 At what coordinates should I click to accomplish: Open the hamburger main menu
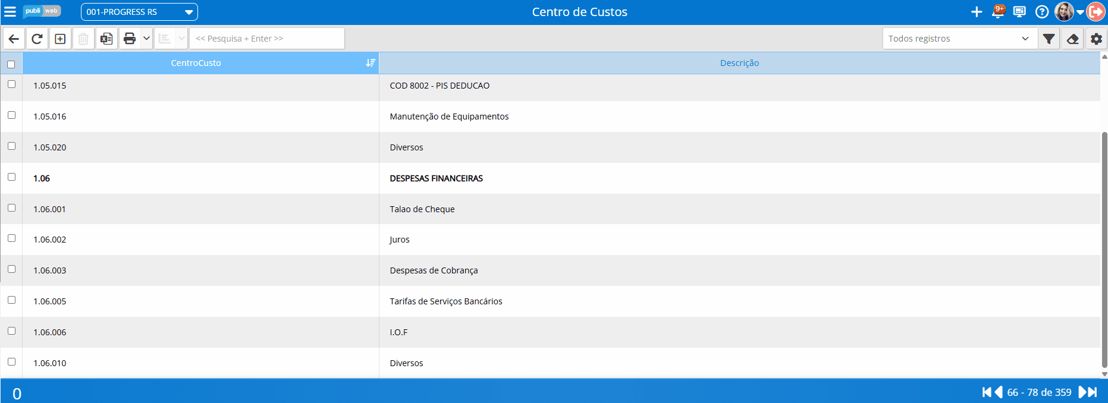[10, 12]
